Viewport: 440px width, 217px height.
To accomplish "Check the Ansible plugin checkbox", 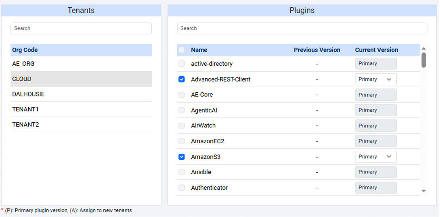I will (182, 172).
